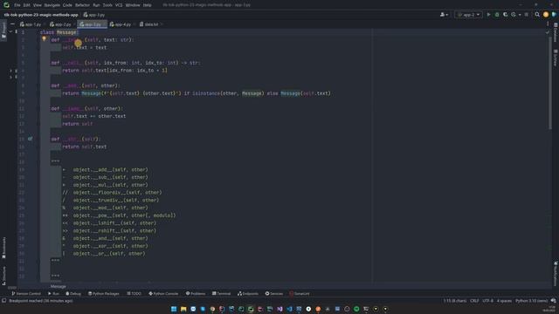The height and width of the screenshot is (314, 559).
Task: Open the Run menu
Action: 96,5
